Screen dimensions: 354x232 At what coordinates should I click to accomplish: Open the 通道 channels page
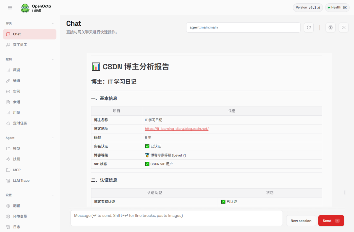pyautogui.click(x=17, y=81)
